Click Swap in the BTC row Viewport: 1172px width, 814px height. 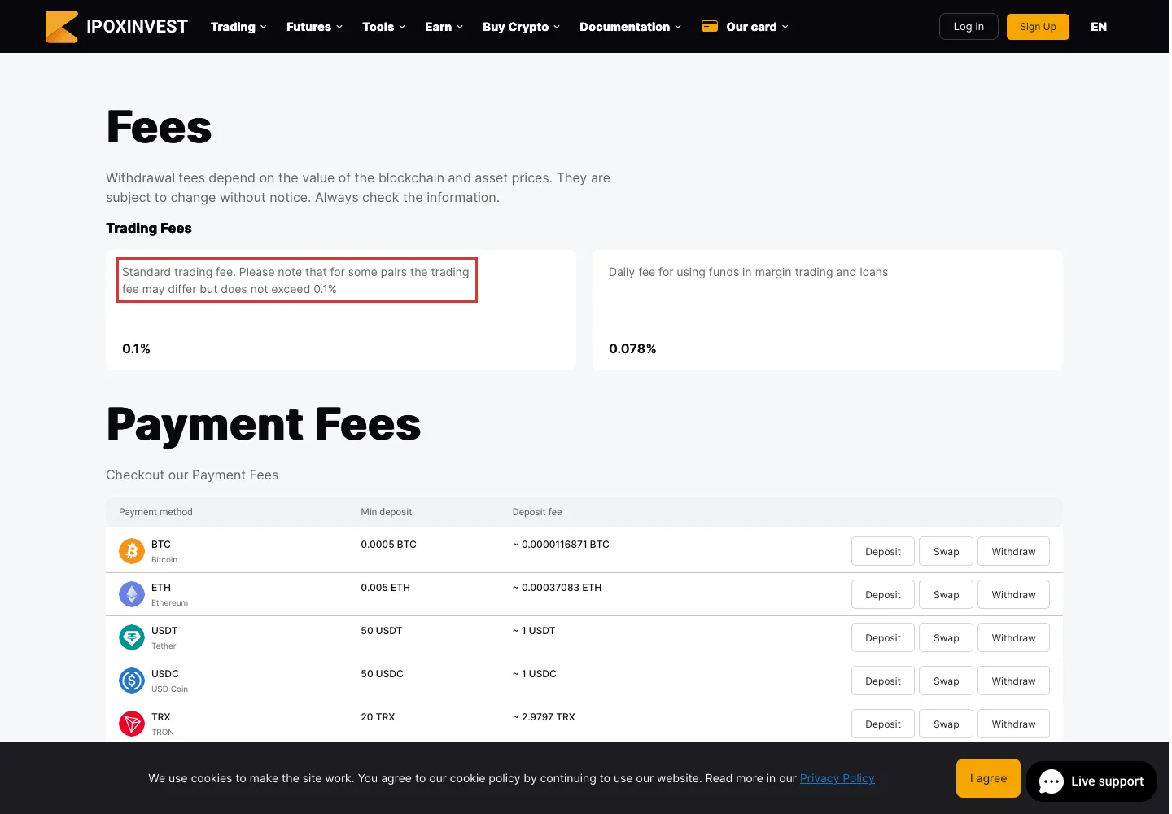tap(946, 551)
